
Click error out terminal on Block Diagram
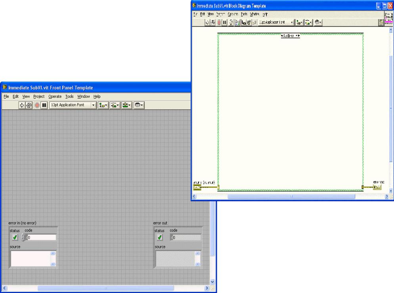377,187
